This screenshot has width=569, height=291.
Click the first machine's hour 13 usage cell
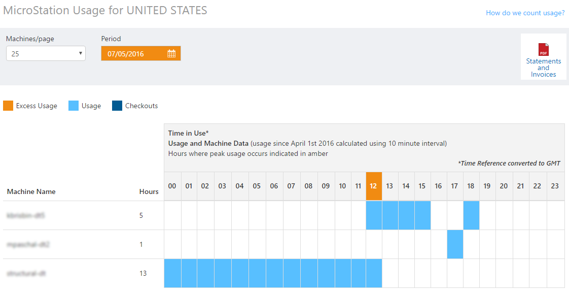(390, 215)
